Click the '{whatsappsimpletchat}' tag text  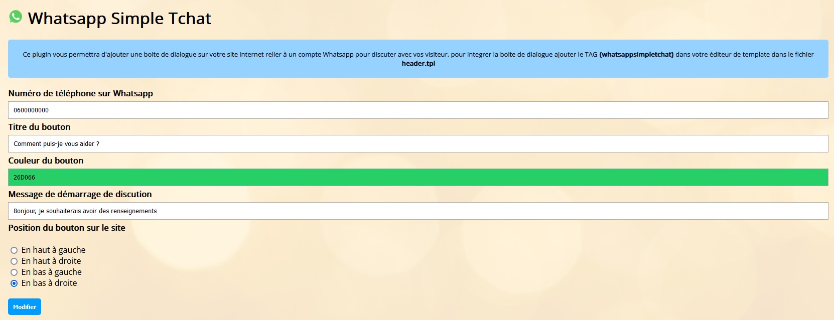coord(636,54)
